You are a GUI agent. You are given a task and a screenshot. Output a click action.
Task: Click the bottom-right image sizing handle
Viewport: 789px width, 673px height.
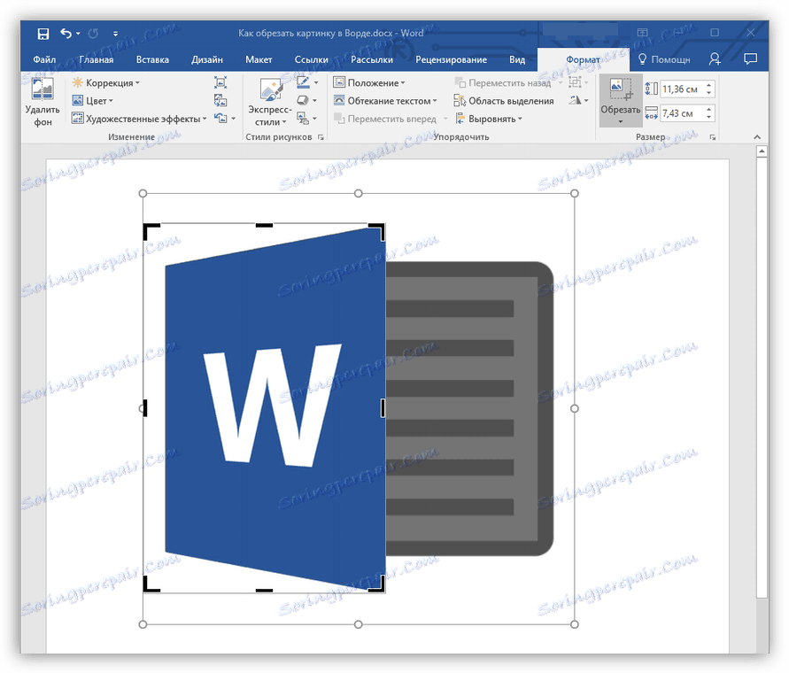click(x=575, y=624)
